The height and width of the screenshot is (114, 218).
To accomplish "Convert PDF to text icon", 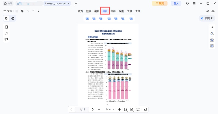I will pos(116,18).
